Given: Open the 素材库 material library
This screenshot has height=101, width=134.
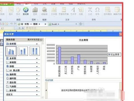Looking at the screenshot, I should coord(26,11).
